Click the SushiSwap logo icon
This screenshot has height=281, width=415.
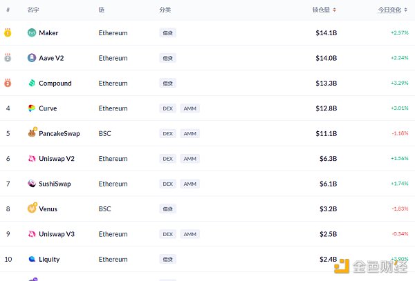[32, 184]
